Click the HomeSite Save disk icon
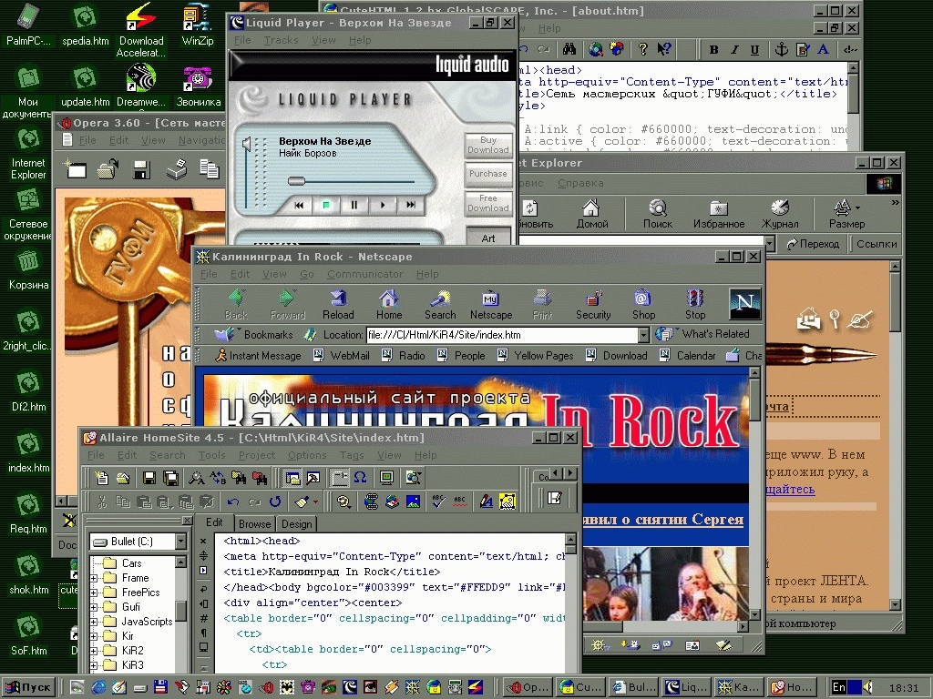Image resolution: width=933 pixels, height=699 pixels. [148, 478]
